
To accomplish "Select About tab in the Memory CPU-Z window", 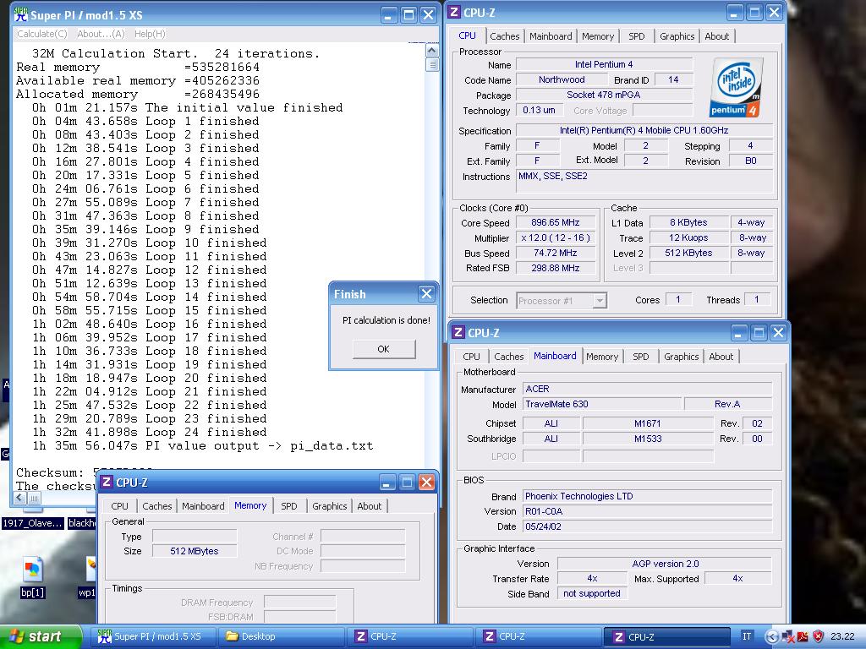I will (x=369, y=507).
